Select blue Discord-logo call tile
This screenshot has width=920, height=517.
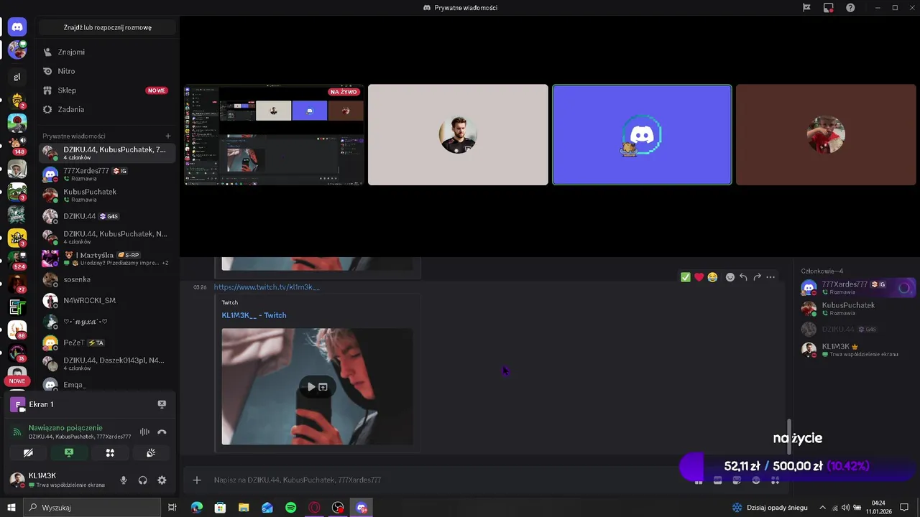(642, 135)
